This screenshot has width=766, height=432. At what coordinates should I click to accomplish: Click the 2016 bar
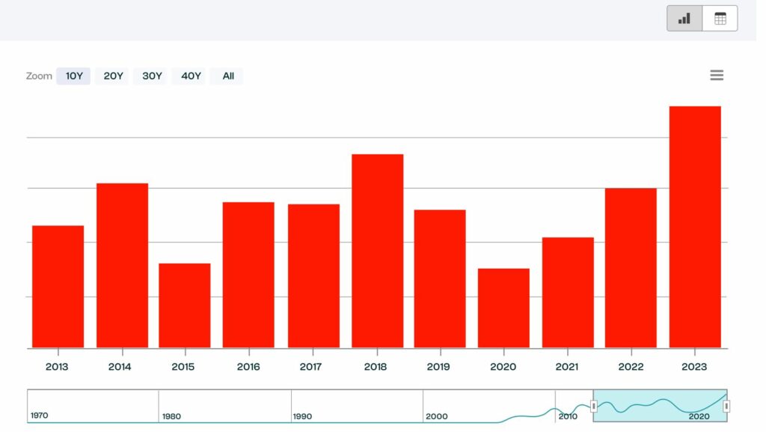click(248, 275)
